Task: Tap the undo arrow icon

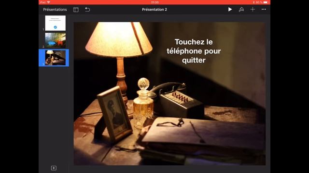Action: click(87, 10)
